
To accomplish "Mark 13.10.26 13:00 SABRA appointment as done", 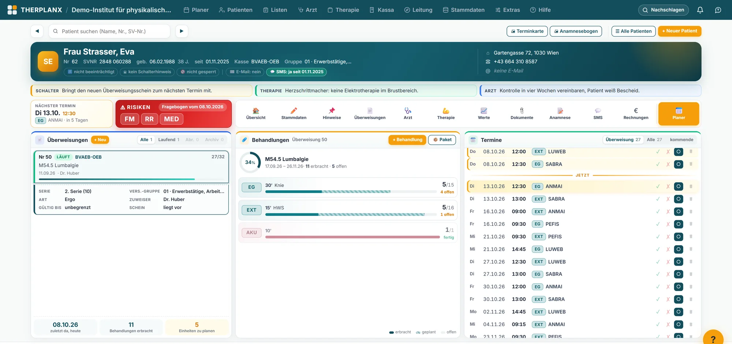I will [658, 199].
